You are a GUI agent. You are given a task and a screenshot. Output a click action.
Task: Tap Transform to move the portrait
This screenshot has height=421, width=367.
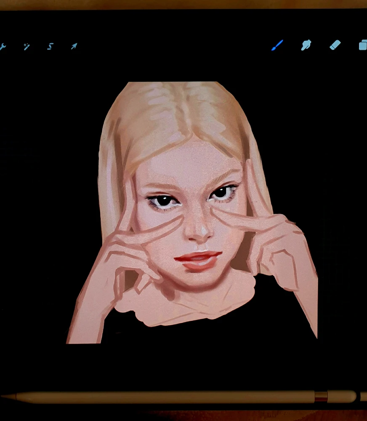click(x=74, y=46)
